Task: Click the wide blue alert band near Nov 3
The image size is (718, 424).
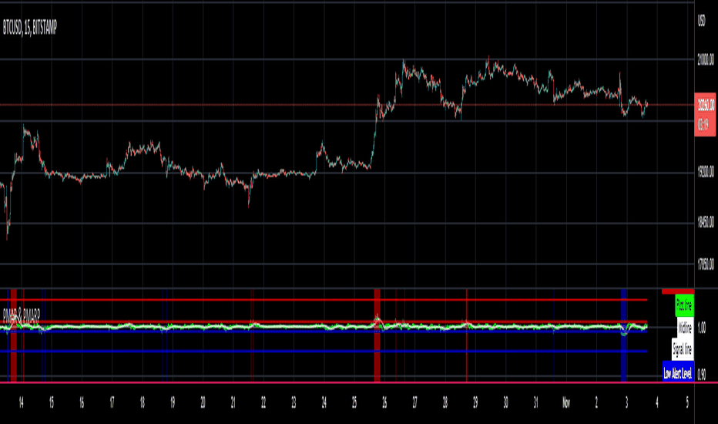Action: click(623, 335)
